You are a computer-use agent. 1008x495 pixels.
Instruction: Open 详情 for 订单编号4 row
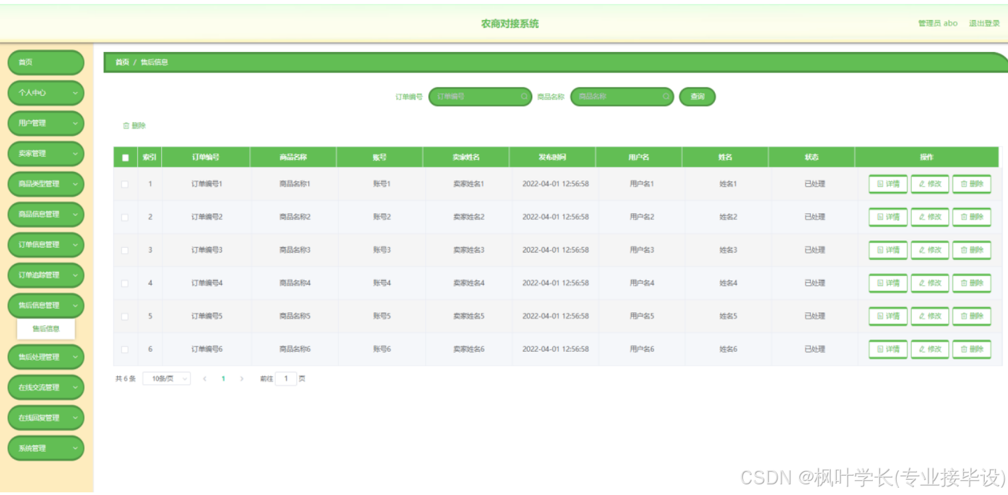pos(888,283)
